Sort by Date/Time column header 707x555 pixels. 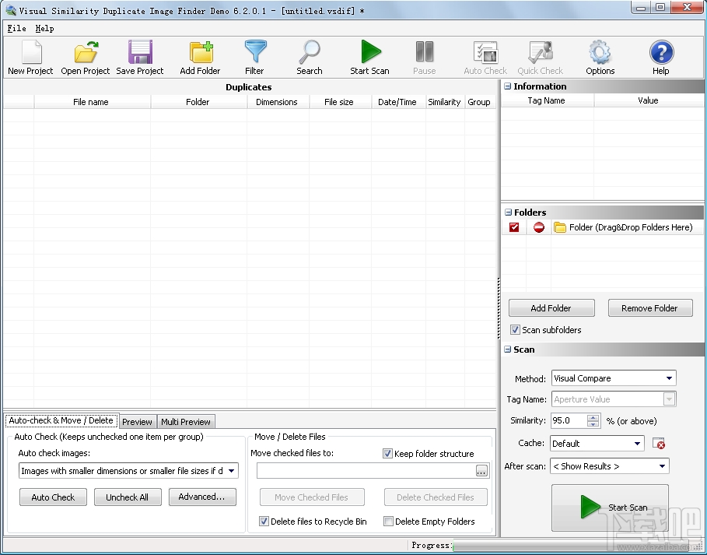(398, 102)
